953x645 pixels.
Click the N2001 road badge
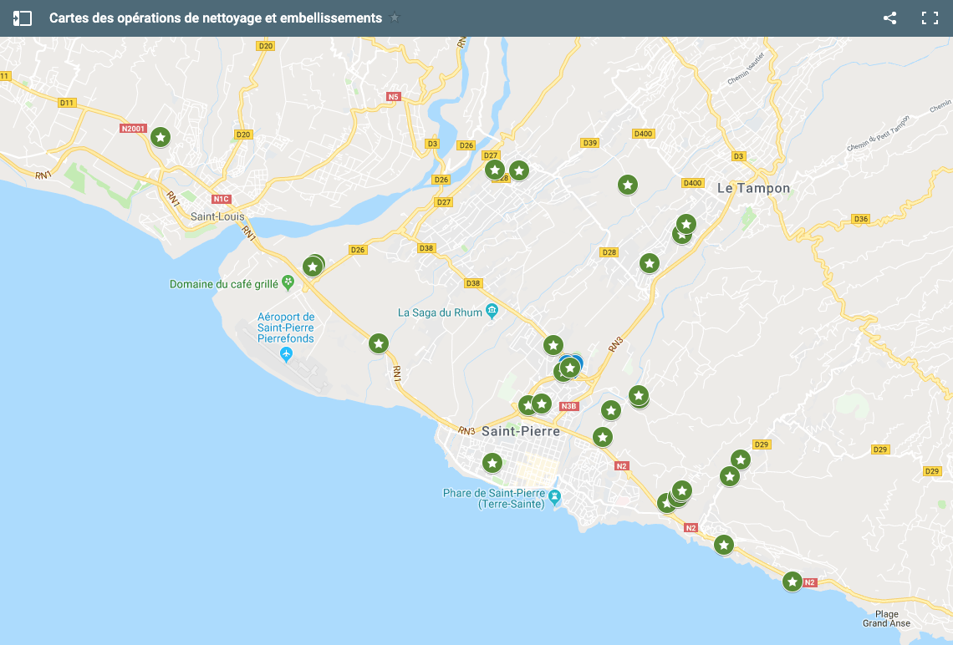click(133, 128)
